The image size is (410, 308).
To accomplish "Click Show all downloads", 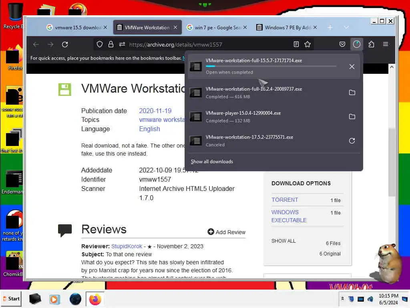I will tap(212, 162).
